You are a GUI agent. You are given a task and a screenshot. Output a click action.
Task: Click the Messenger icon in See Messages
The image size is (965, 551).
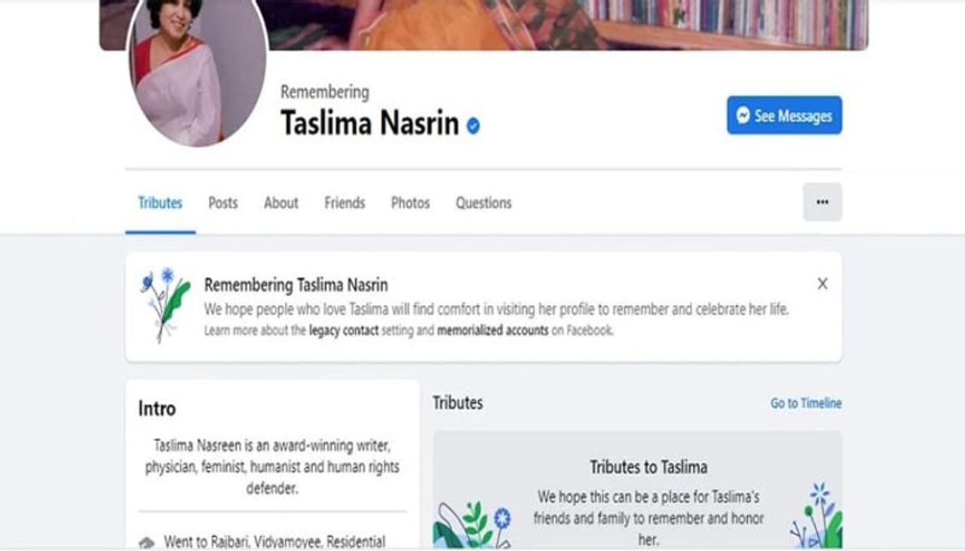743,115
